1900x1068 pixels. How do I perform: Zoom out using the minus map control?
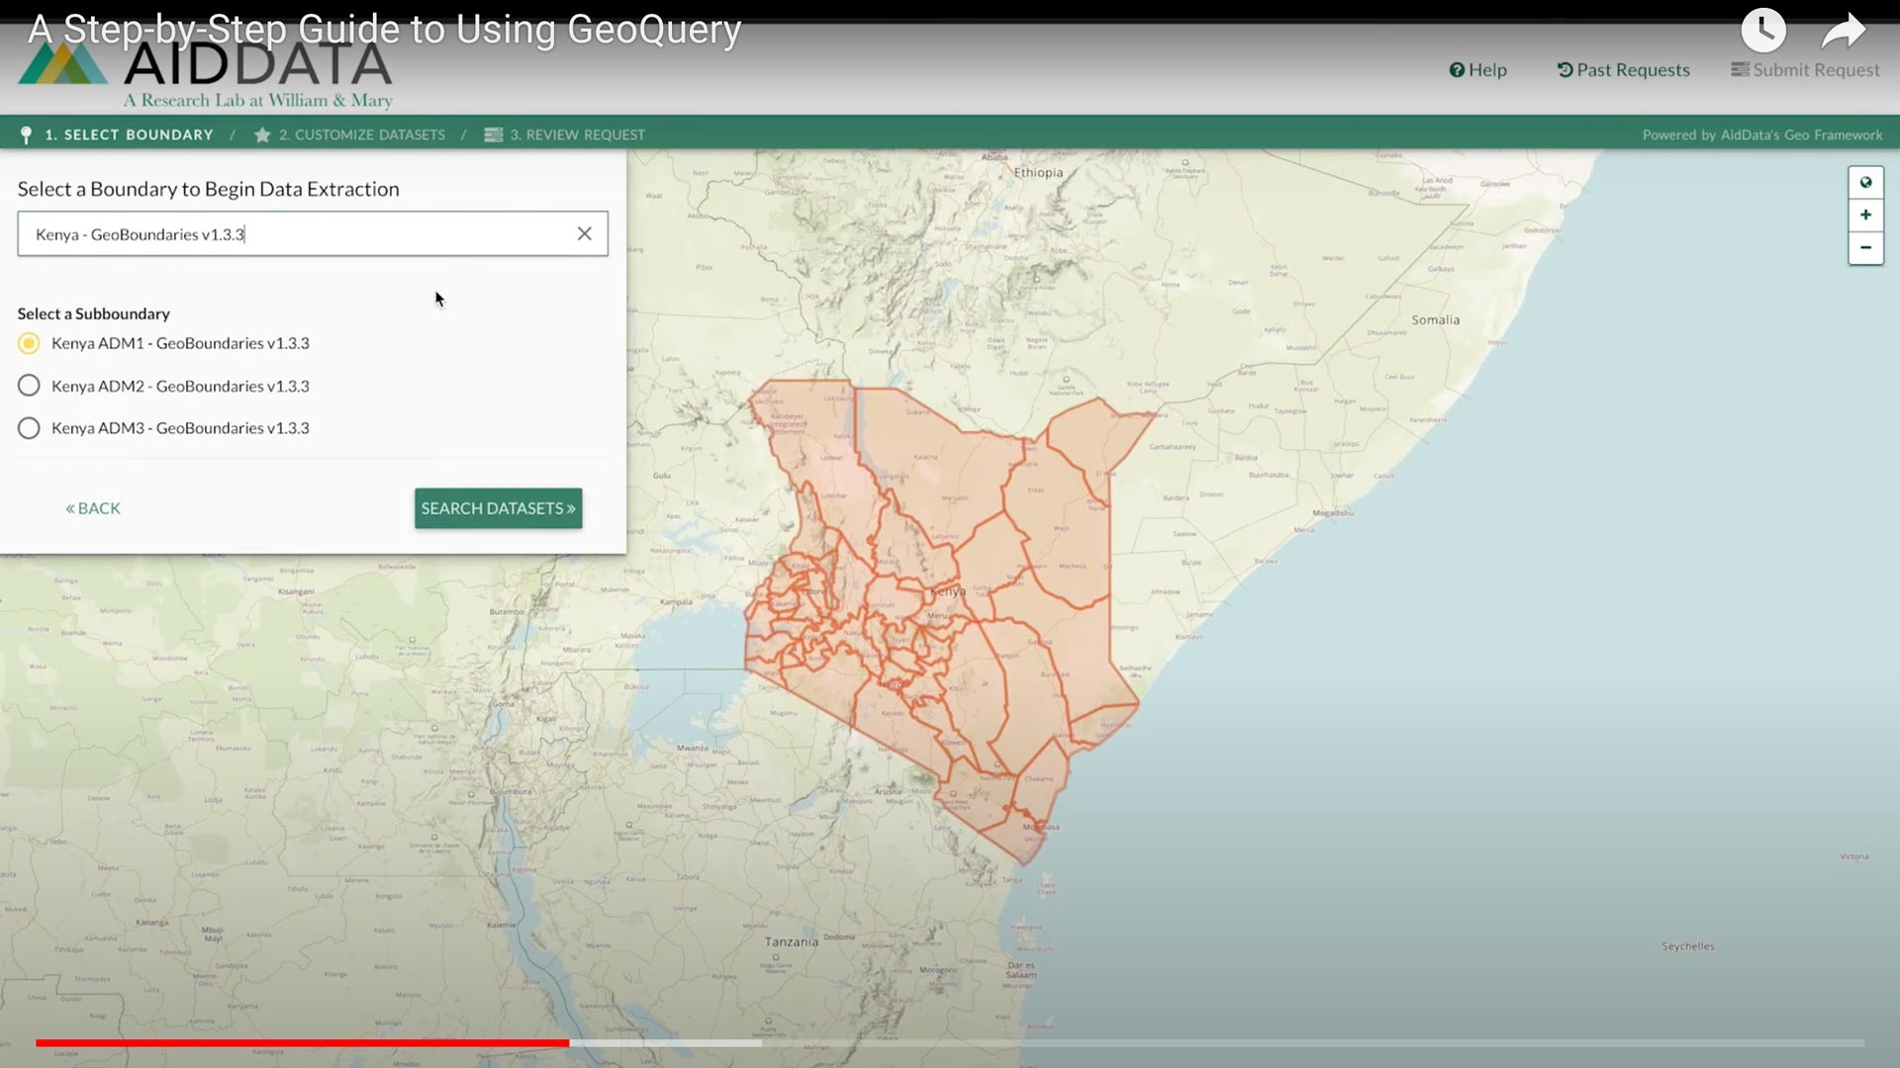tap(1864, 248)
